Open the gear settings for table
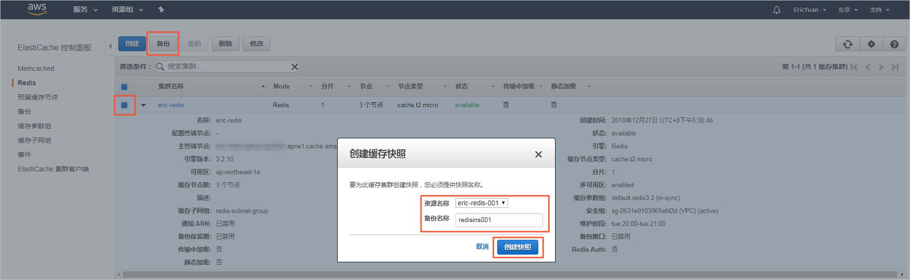Screen dimensions: 910x280 871,44
